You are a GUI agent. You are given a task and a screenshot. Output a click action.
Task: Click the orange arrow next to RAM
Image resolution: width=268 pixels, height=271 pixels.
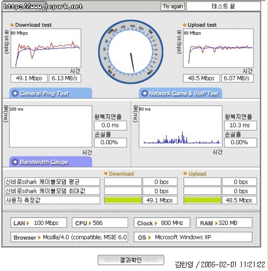[217, 223]
